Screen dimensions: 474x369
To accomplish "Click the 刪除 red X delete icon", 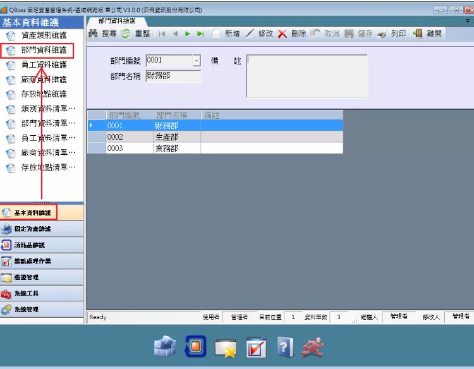I will pyautogui.click(x=283, y=33).
